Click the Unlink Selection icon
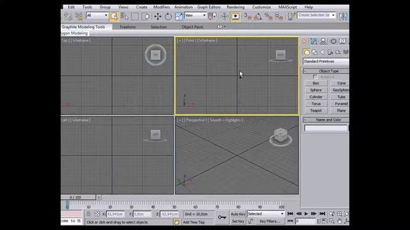Image resolution: width=410 pixels, height=230 pixels. (x=68, y=17)
